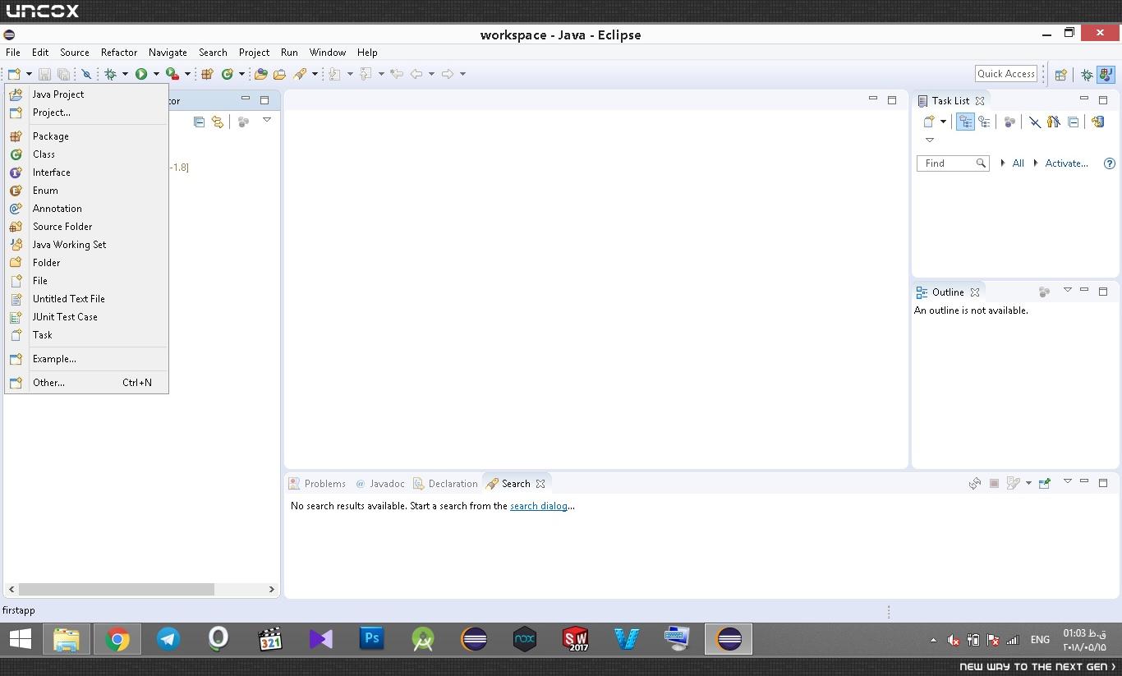Click the Open Perspective icon
This screenshot has height=676, width=1122.
coord(1060,74)
